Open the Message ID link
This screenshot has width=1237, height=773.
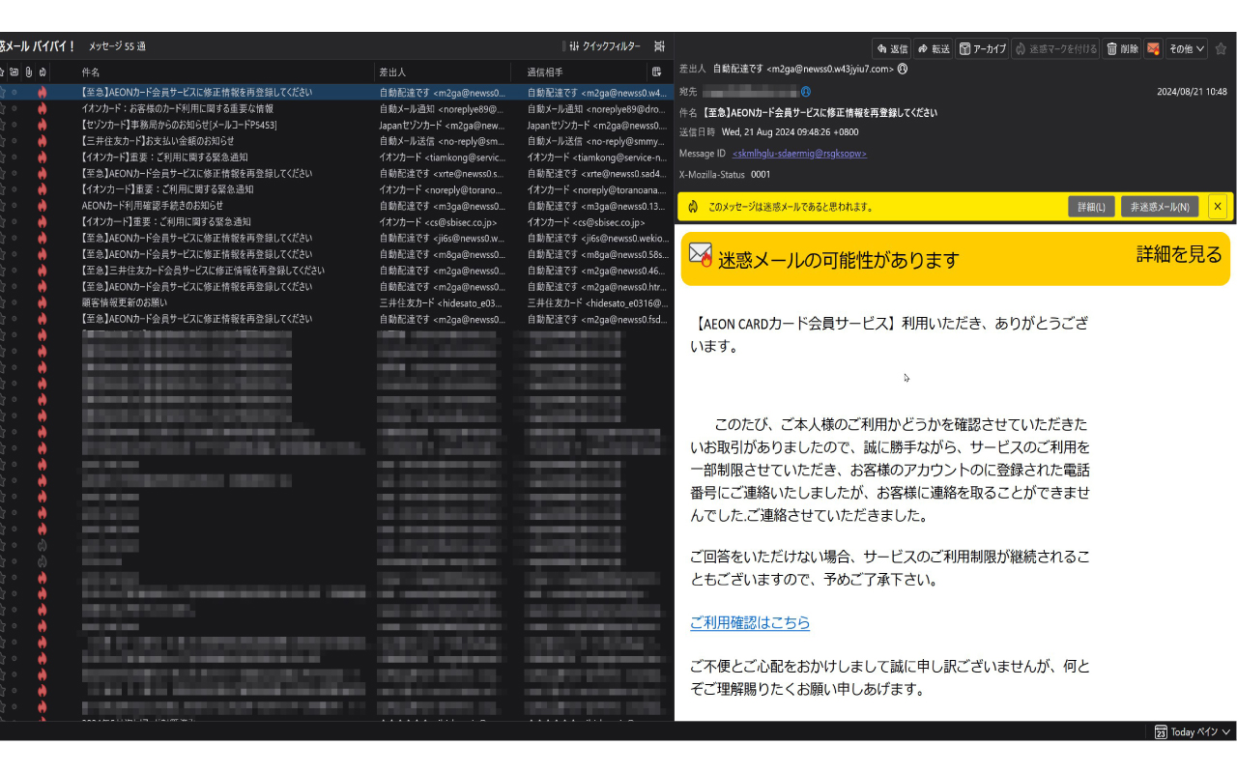[x=799, y=154]
